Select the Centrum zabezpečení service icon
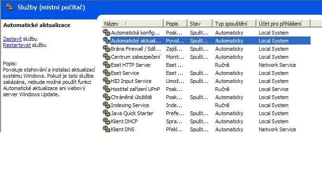Screen dimensions: 322x182 coord(107,57)
